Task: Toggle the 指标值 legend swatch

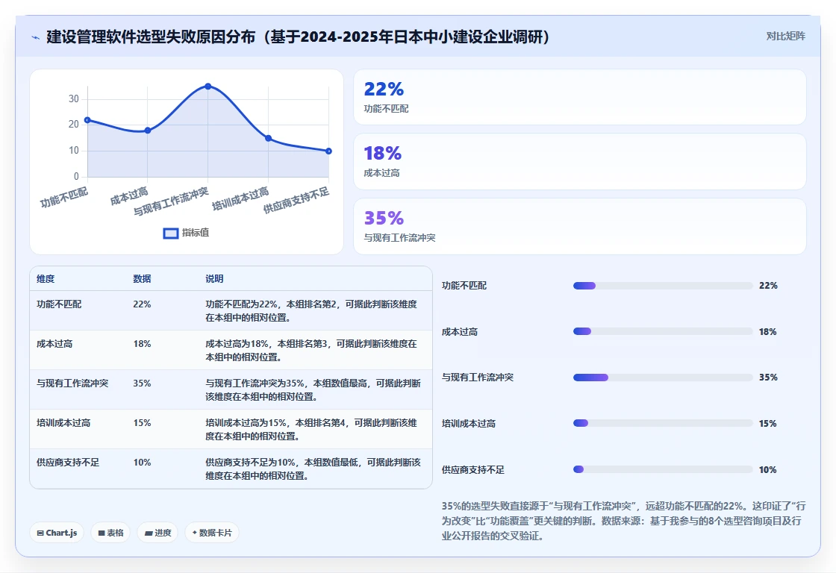Action: (x=171, y=233)
